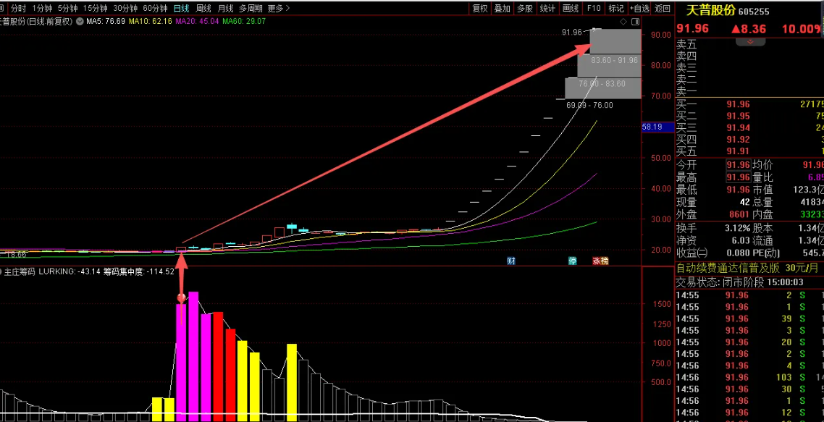Image resolution: width=824 pixels, height=422 pixels.
Task: Toggle the side panel icon near the price axis
Action: (x=635, y=22)
